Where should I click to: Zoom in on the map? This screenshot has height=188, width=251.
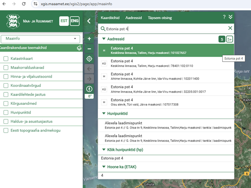pos(89,39)
